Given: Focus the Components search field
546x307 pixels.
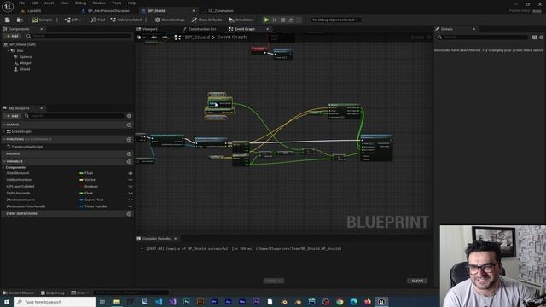Looking at the screenshot, I should [x=78, y=36].
